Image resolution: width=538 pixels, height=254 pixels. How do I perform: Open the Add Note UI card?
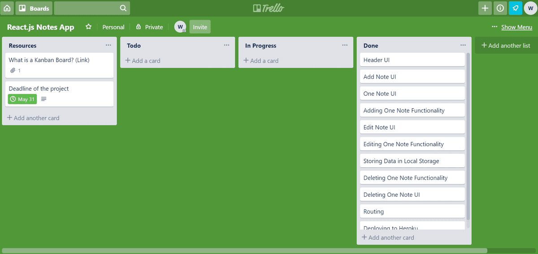412,77
